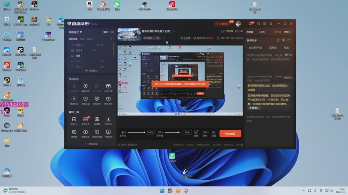The width and height of the screenshot is (348, 195).
Task: Switch to the 钻粉 tab
Action: coord(287,48)
